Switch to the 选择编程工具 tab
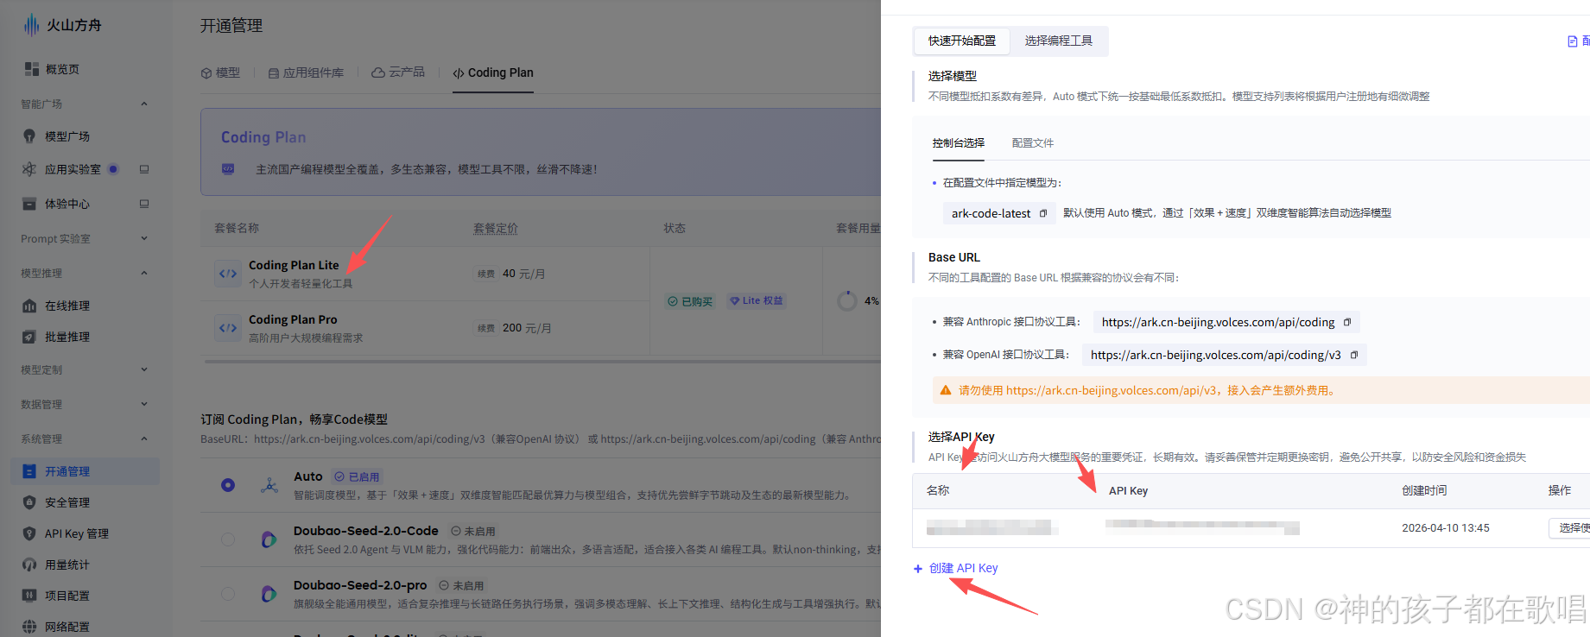Image resolution: width=1590 pixels, height=637 pixels. tap(1059, 41)
